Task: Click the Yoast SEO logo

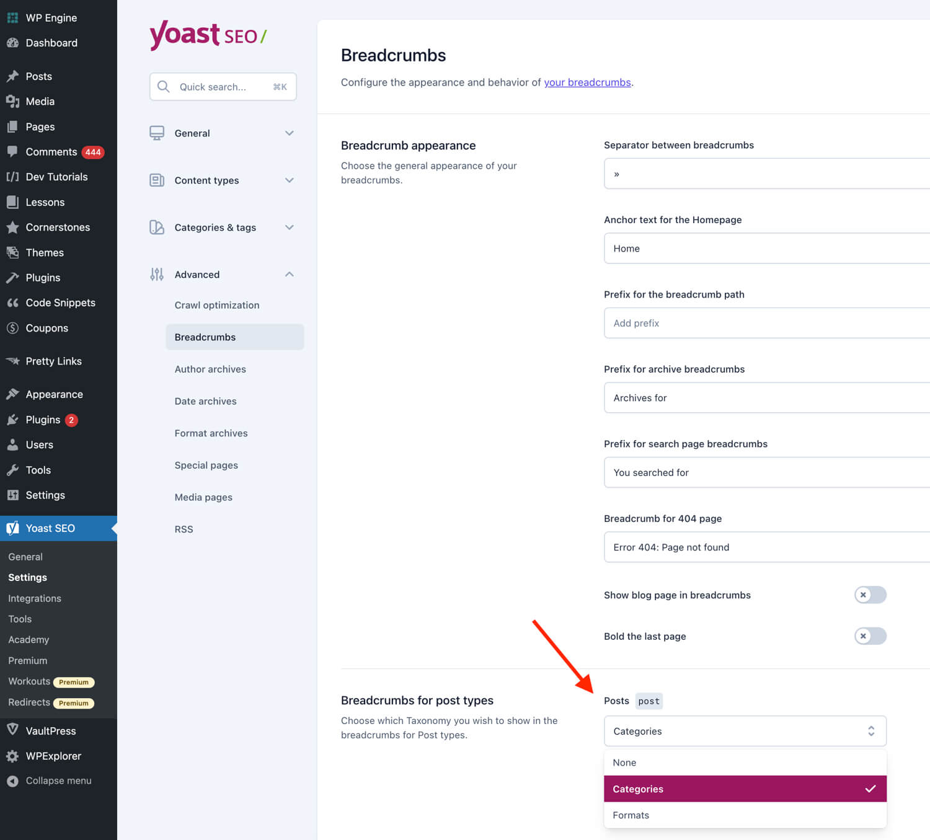Action: tap(208, 35)
